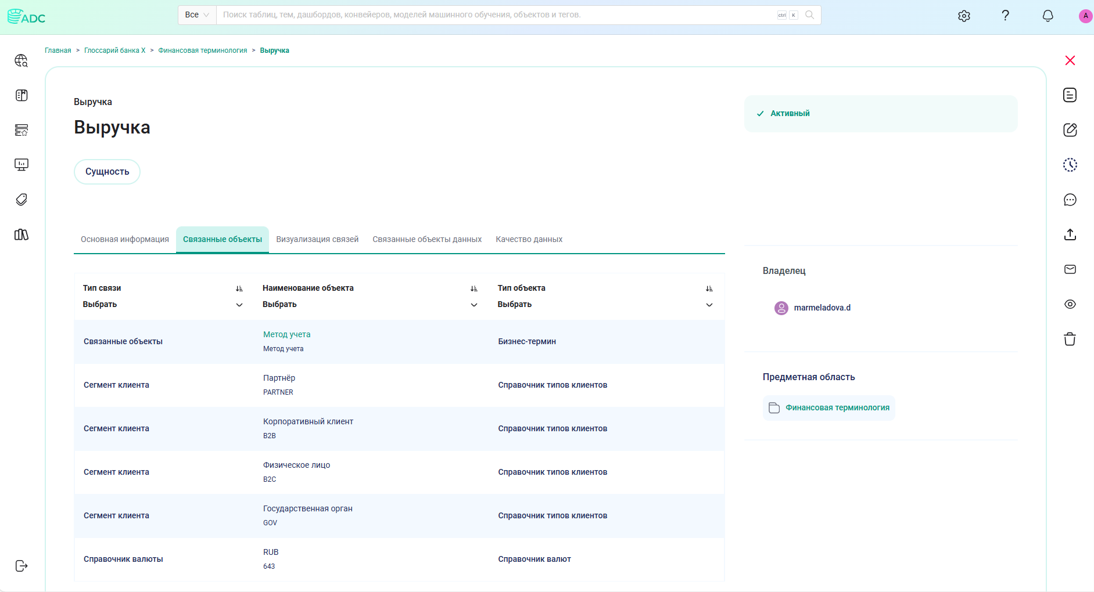This screenshot has width=1094, height=592.
Task: Click the envelope mail icon
Action: [1070, 269]
